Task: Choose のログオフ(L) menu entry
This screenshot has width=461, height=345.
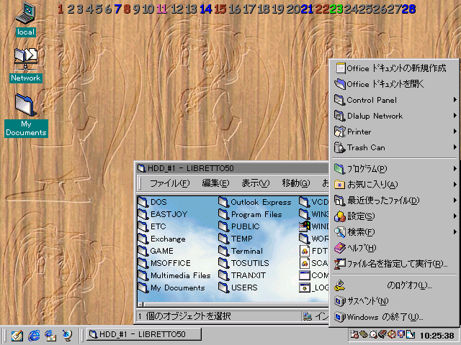Action: tap(394, 285)
